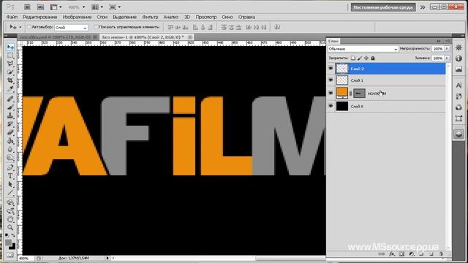Select the Clone Stamp tool
The width and height of the screenshot is (468, 263).
[10, 115]
